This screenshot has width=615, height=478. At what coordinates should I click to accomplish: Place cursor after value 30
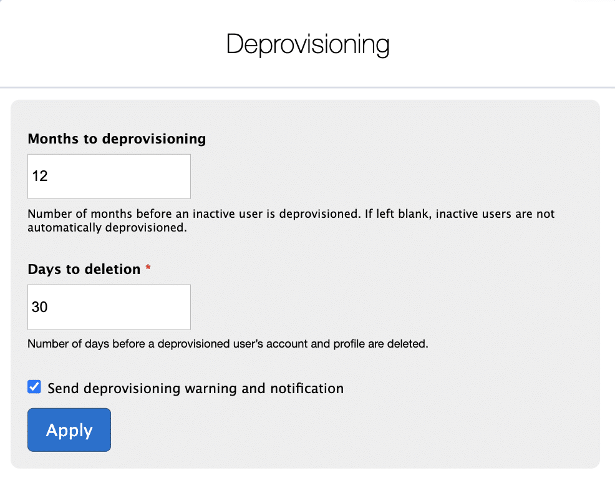point(50,307)
